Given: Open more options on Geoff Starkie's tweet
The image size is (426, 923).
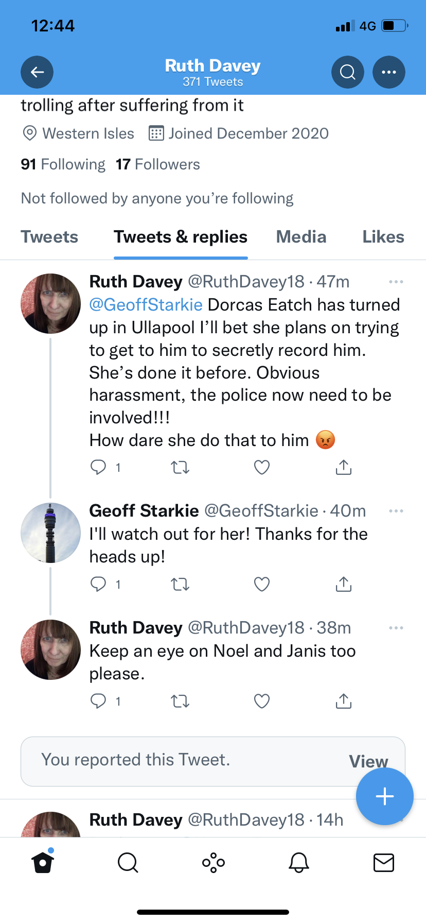Looking at the screenshot, I should pyautogui.click(x=396, y=511).
